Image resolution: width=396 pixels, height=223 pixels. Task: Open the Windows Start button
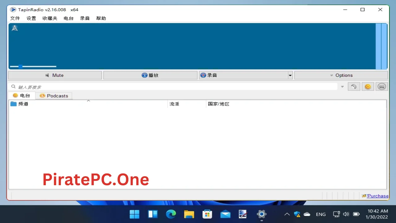(135, 214)
